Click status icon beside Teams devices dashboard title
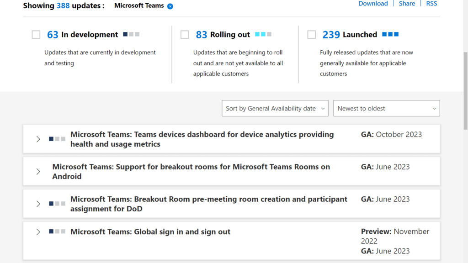Viewport: 468px width, 263px height. [57, 139]
